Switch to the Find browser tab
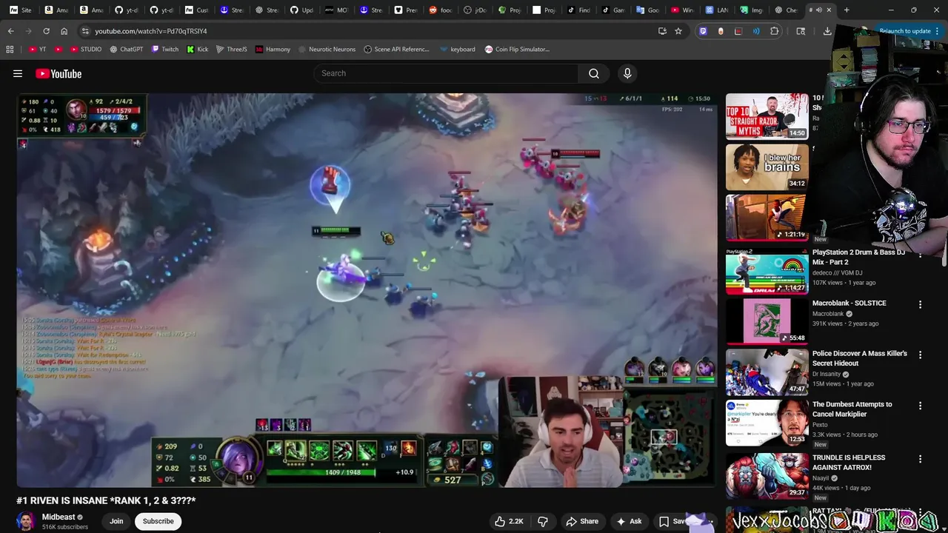Screen dimensions: 948x533 579,10
